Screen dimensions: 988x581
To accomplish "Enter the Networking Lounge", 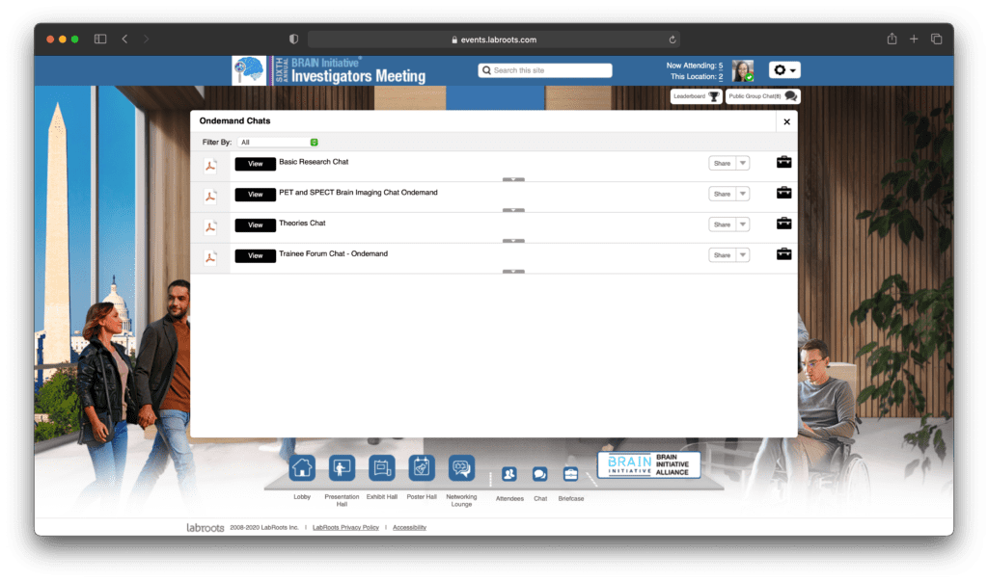I will tap(461, 468).
